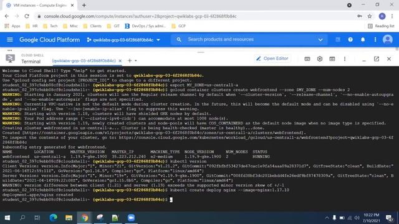The height and width of the screenshot is (224, 399).
Task: Launch Microsoft Edge from the taskbar
Action: [53, 218]
